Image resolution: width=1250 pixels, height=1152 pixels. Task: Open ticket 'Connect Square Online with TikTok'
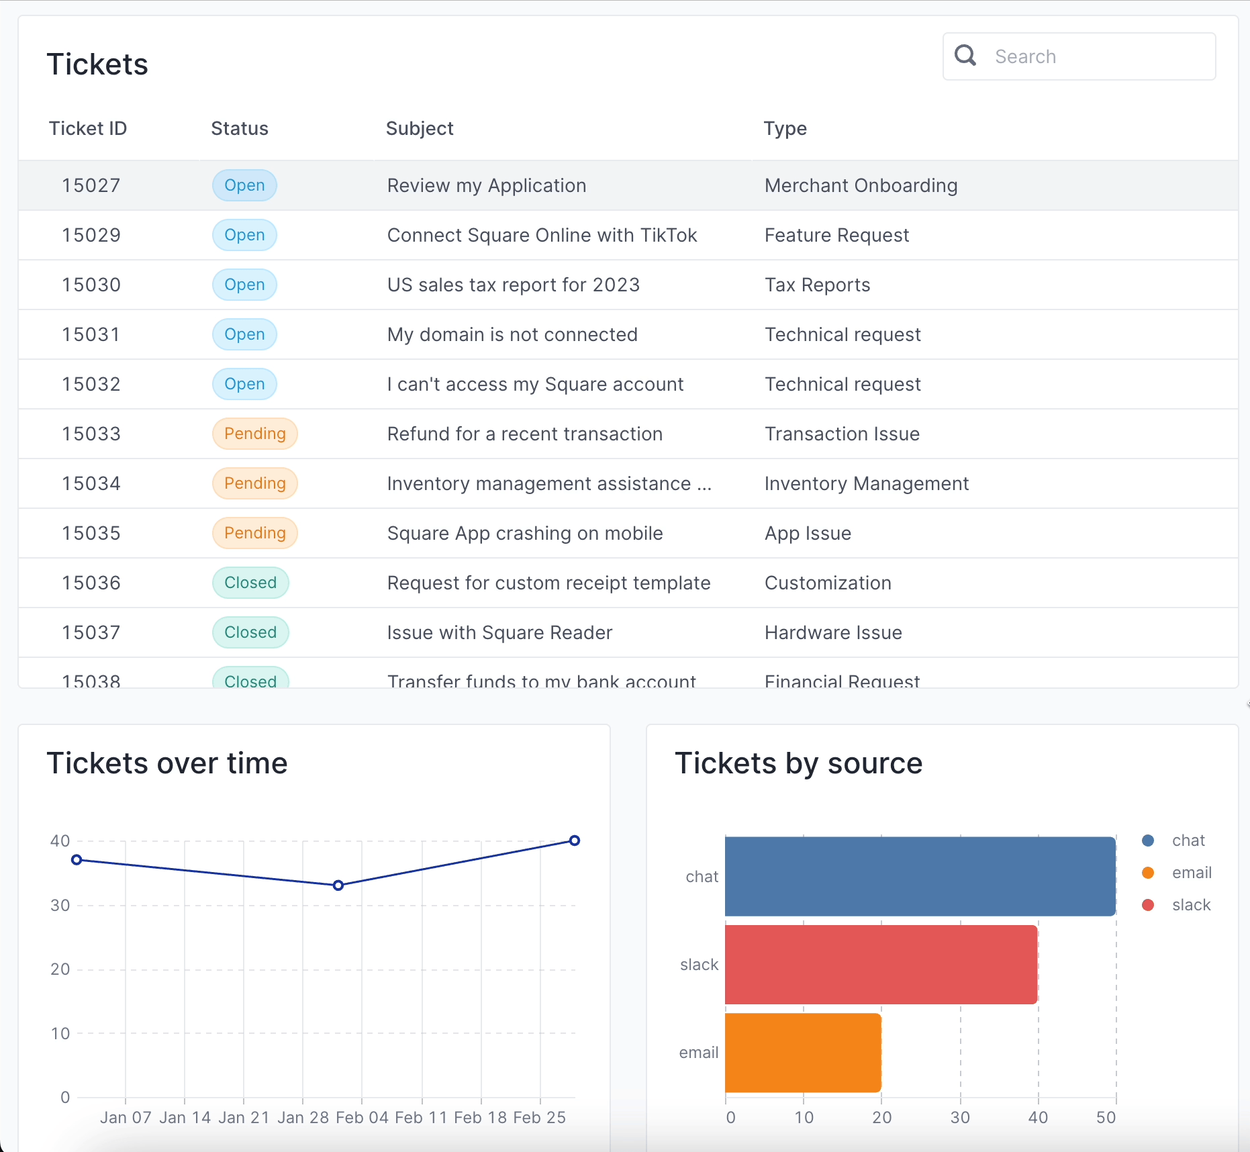(x=541, y=235)
